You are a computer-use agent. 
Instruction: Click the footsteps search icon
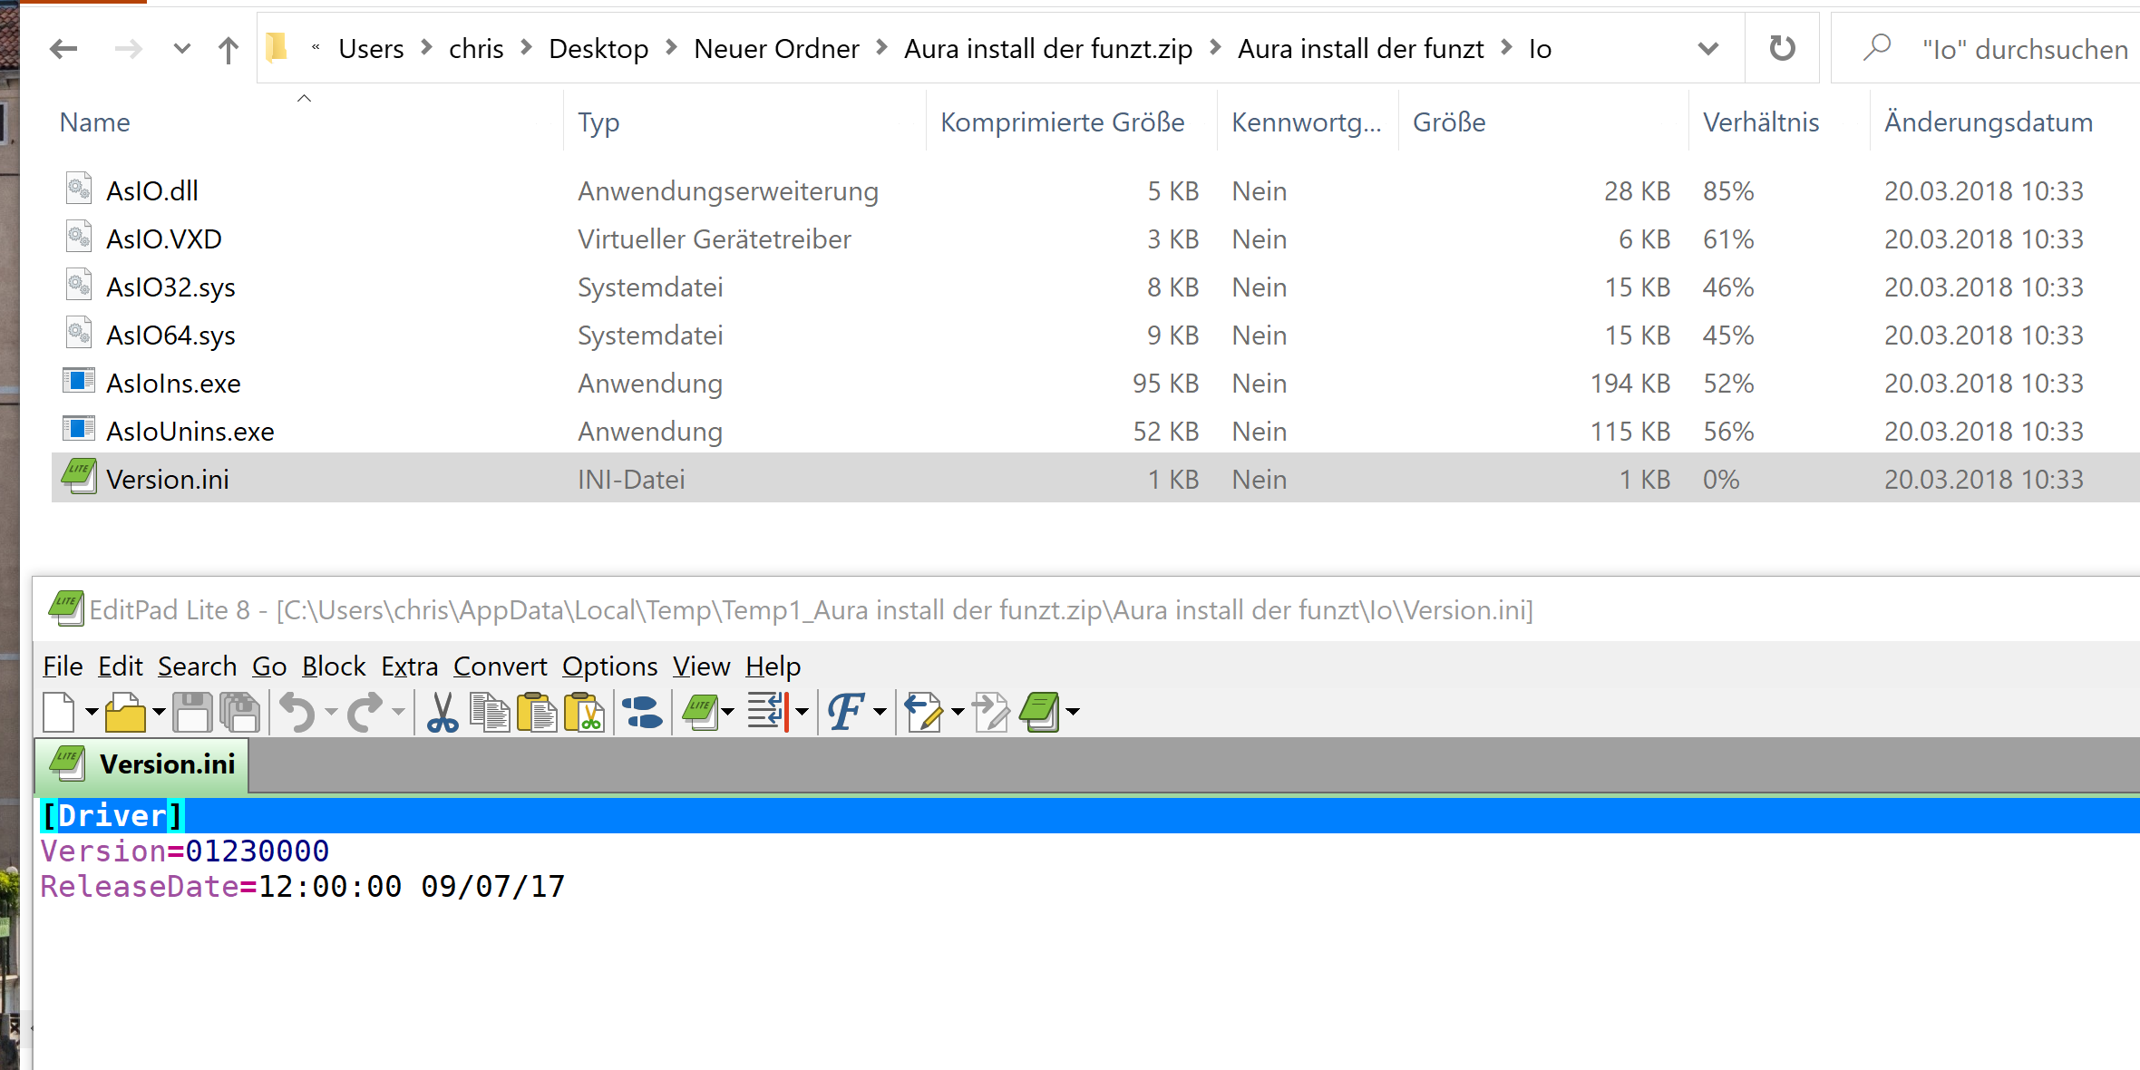point(643,712)
